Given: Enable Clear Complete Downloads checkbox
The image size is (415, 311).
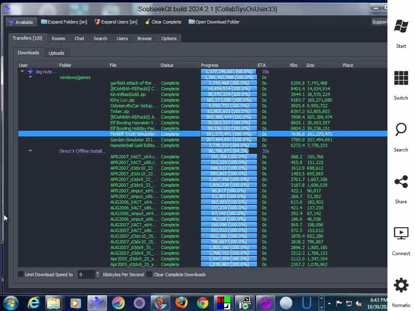Looking at the screenshot, I should (149, 274).
